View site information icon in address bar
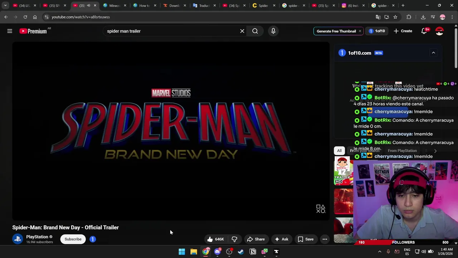 pyautogui.click(x=47, y=17)
